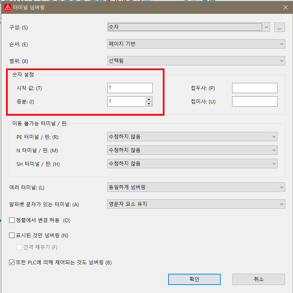This screenshot has width=293, height=293.
Task: Click the 증분: (I) label
Action: click(x=25, y=102)
